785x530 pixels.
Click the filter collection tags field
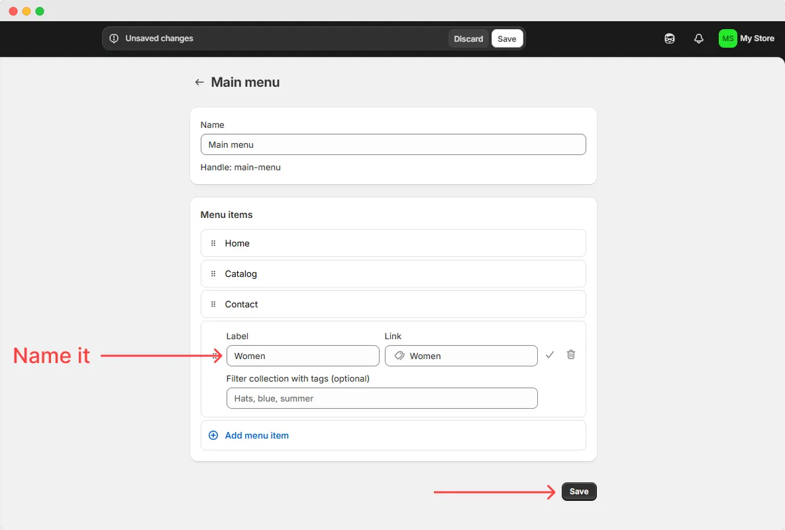[x=382, y=398]
